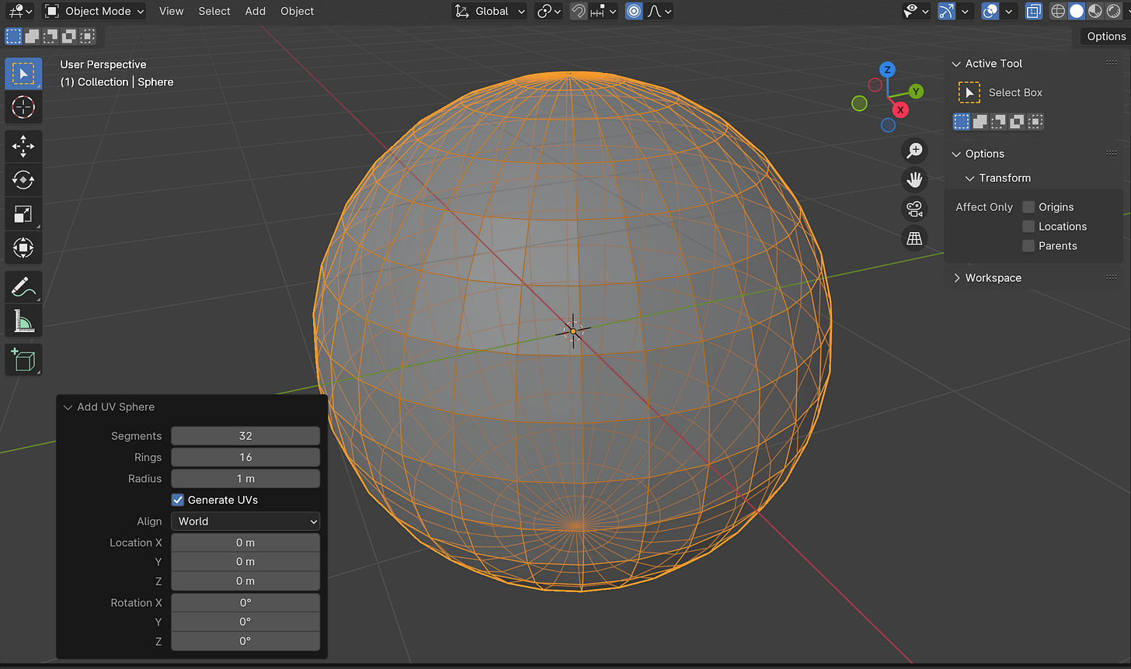Click the Segments field showing 32

point(245,436)
